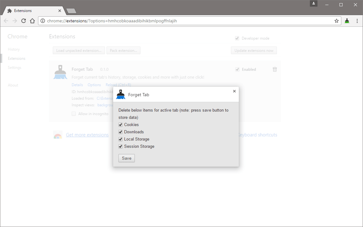
Task: Open the Forget Tab toolbar extension icon
Action: coord(347,21)
